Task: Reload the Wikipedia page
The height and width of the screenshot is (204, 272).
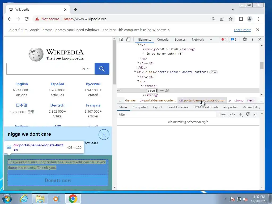Action: click(x=27, y=19)
